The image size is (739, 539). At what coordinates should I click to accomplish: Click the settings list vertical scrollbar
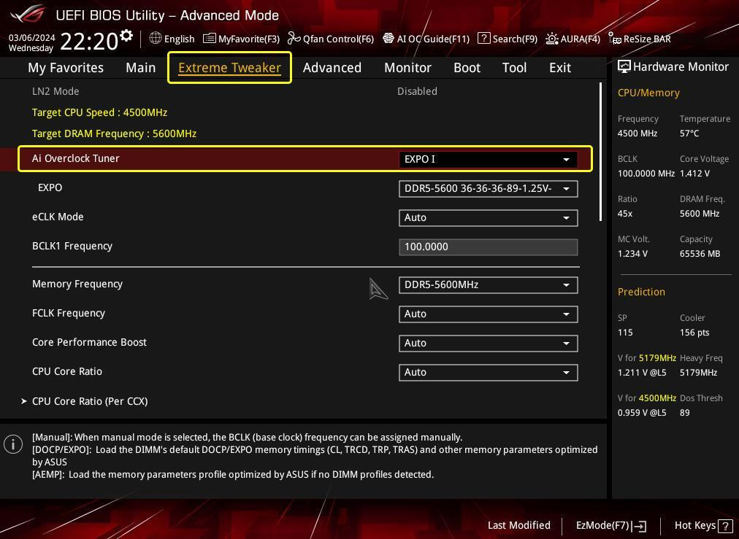[601, 152]
